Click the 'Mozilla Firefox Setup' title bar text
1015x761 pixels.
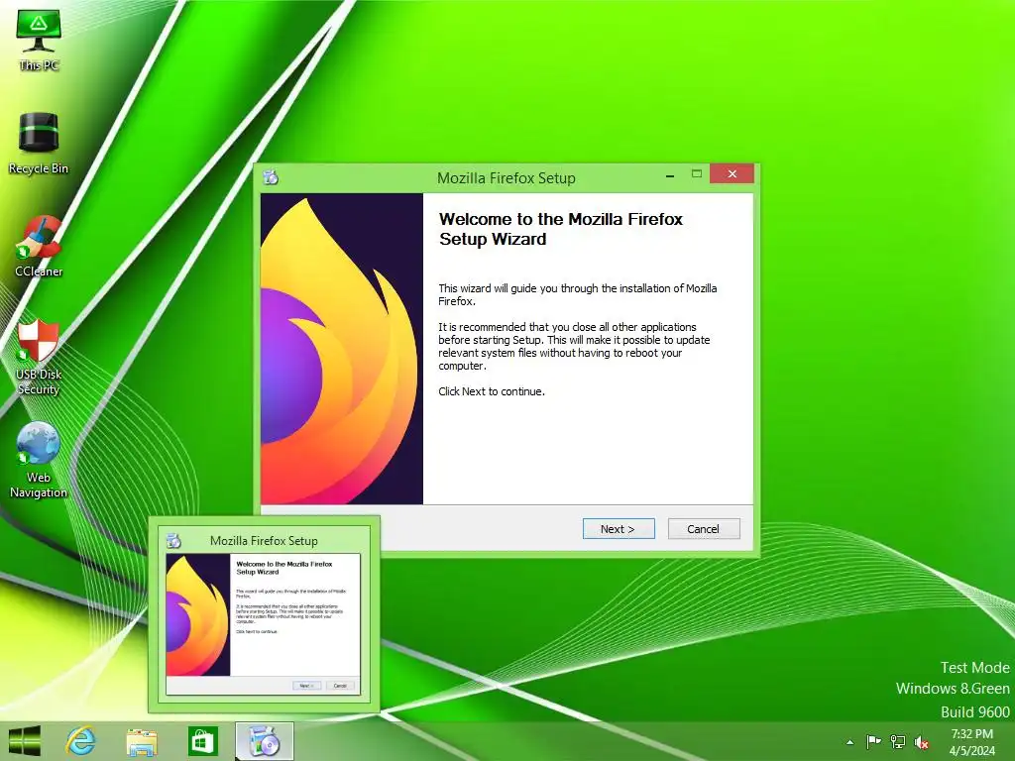[507, 178]
